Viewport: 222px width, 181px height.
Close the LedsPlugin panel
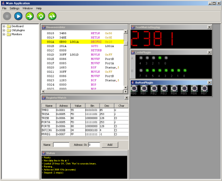click(209, 52)
